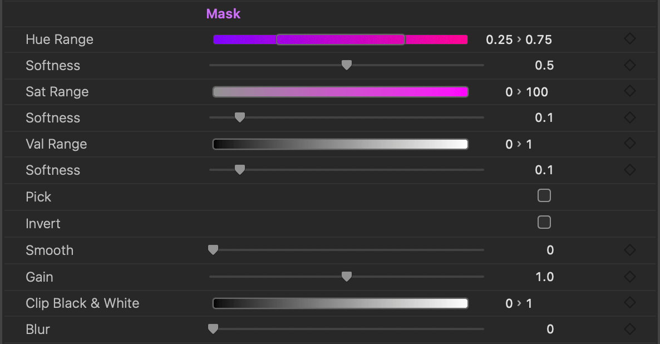Click the Hue Range keyframe diamond
The image size is (660, 344).
pyautogui.click(x=629, y=39)
